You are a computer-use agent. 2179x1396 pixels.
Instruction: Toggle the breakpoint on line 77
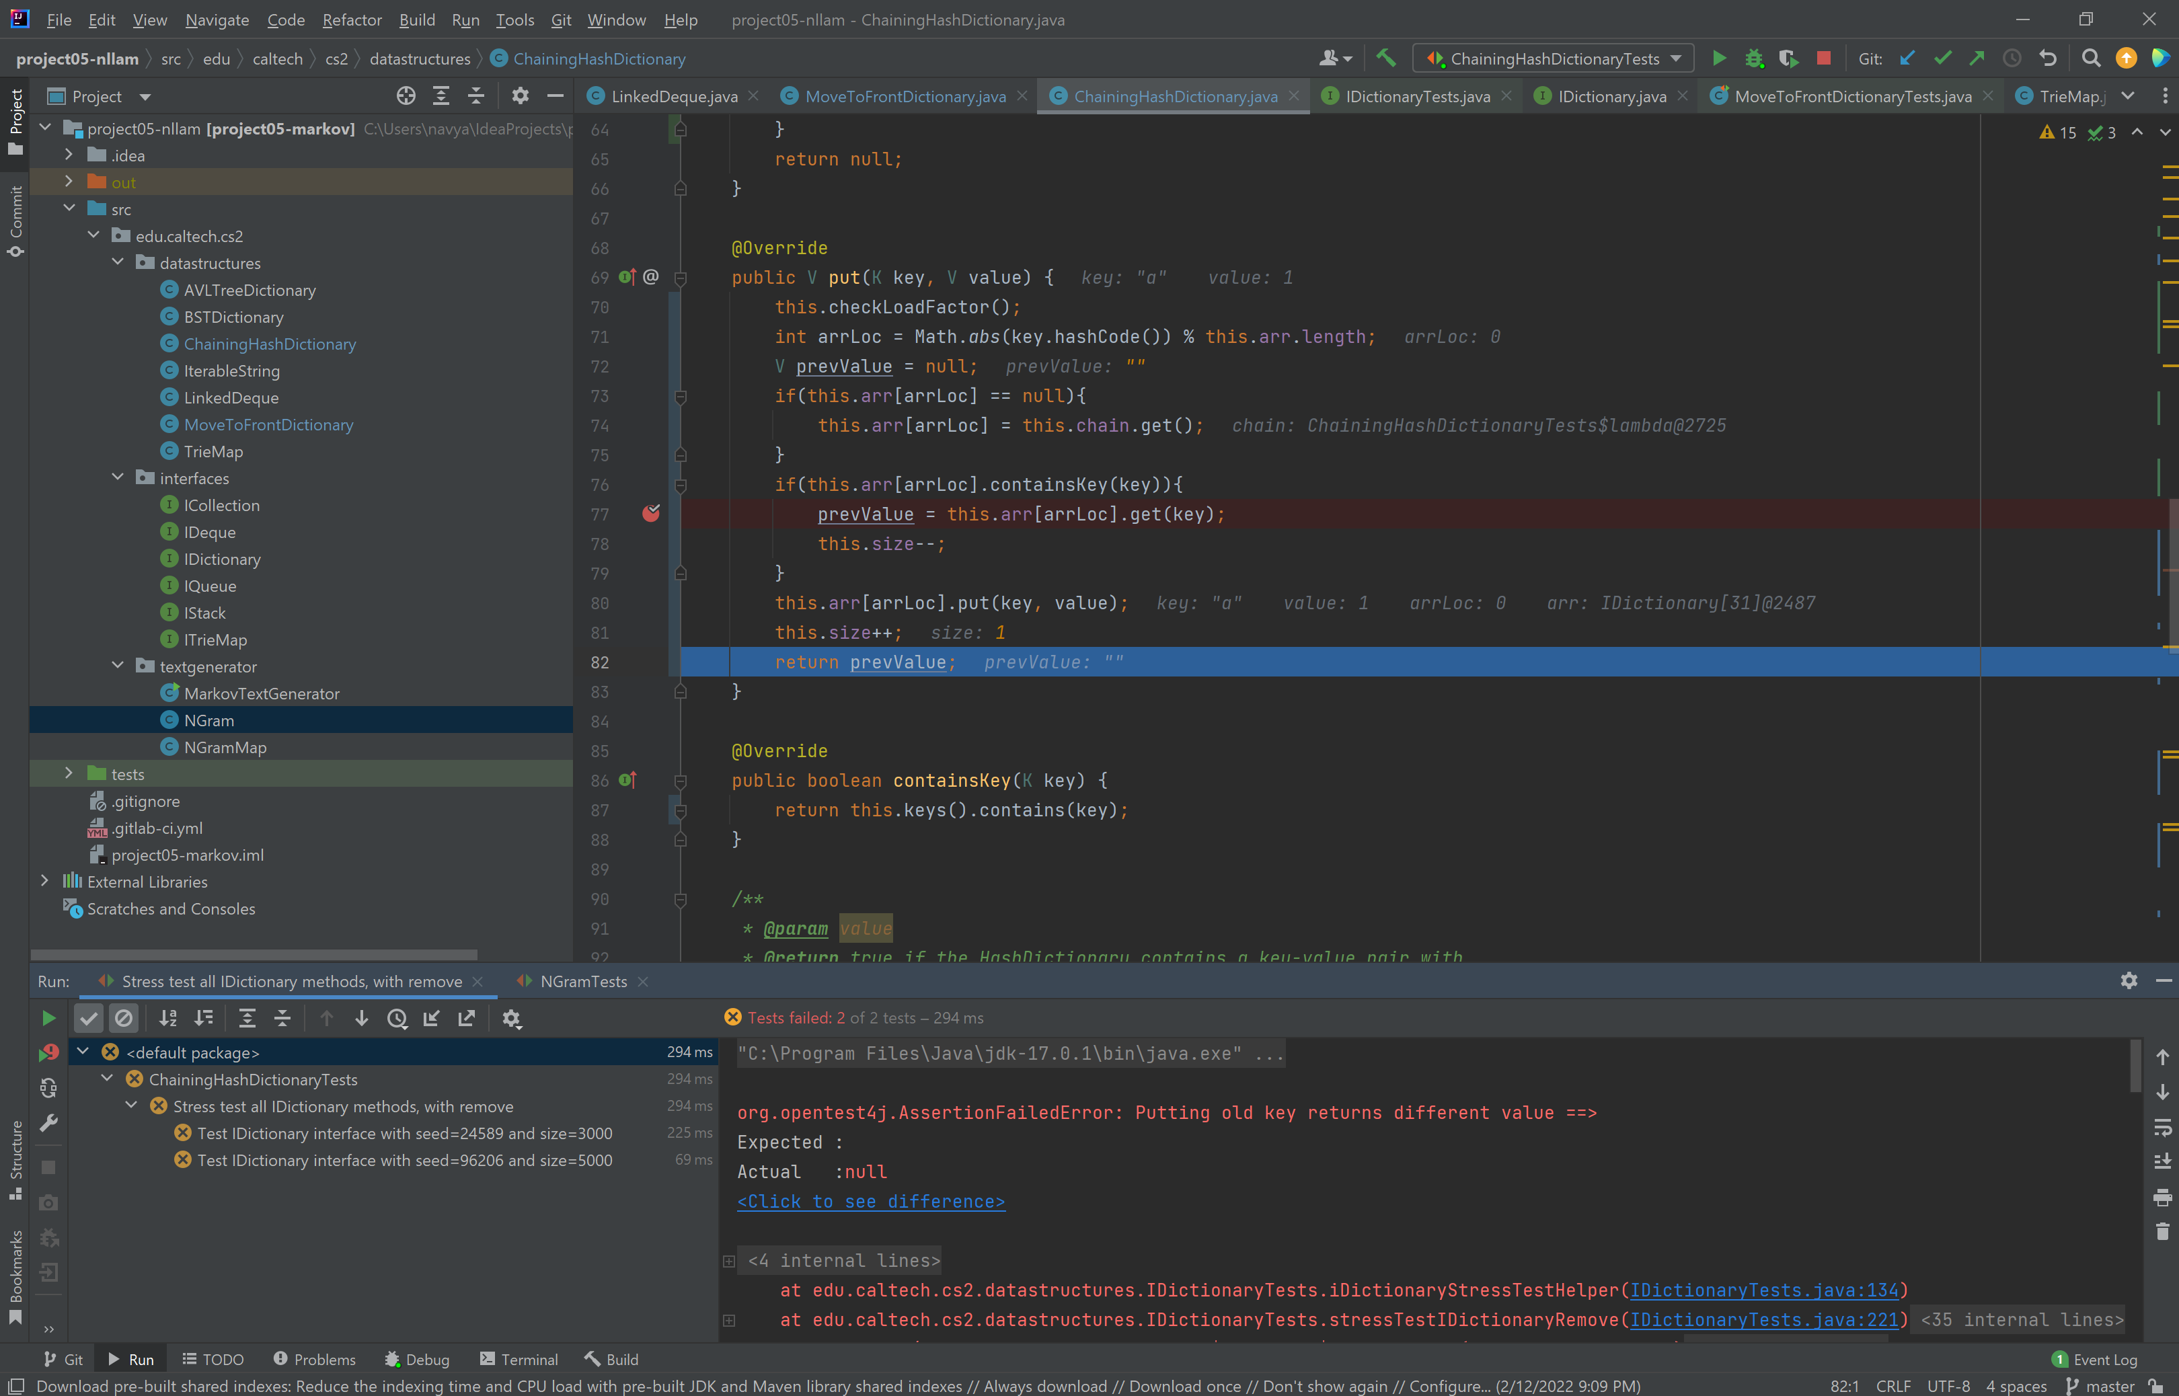click(x=651, y=514)
